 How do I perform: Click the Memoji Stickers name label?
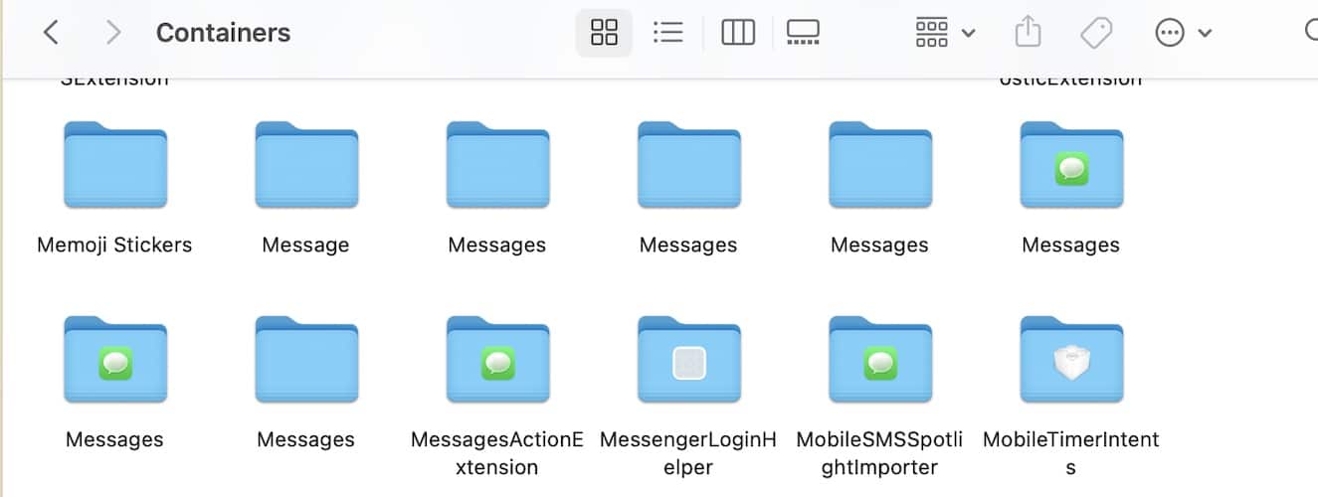click(x=114, y=245)
